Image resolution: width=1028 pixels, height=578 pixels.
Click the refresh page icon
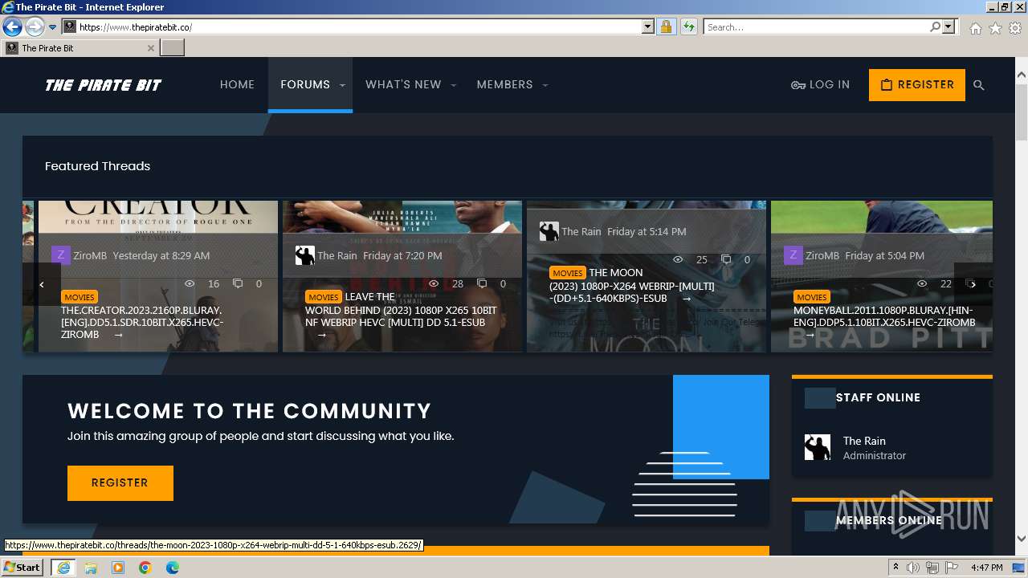point(688,26)
